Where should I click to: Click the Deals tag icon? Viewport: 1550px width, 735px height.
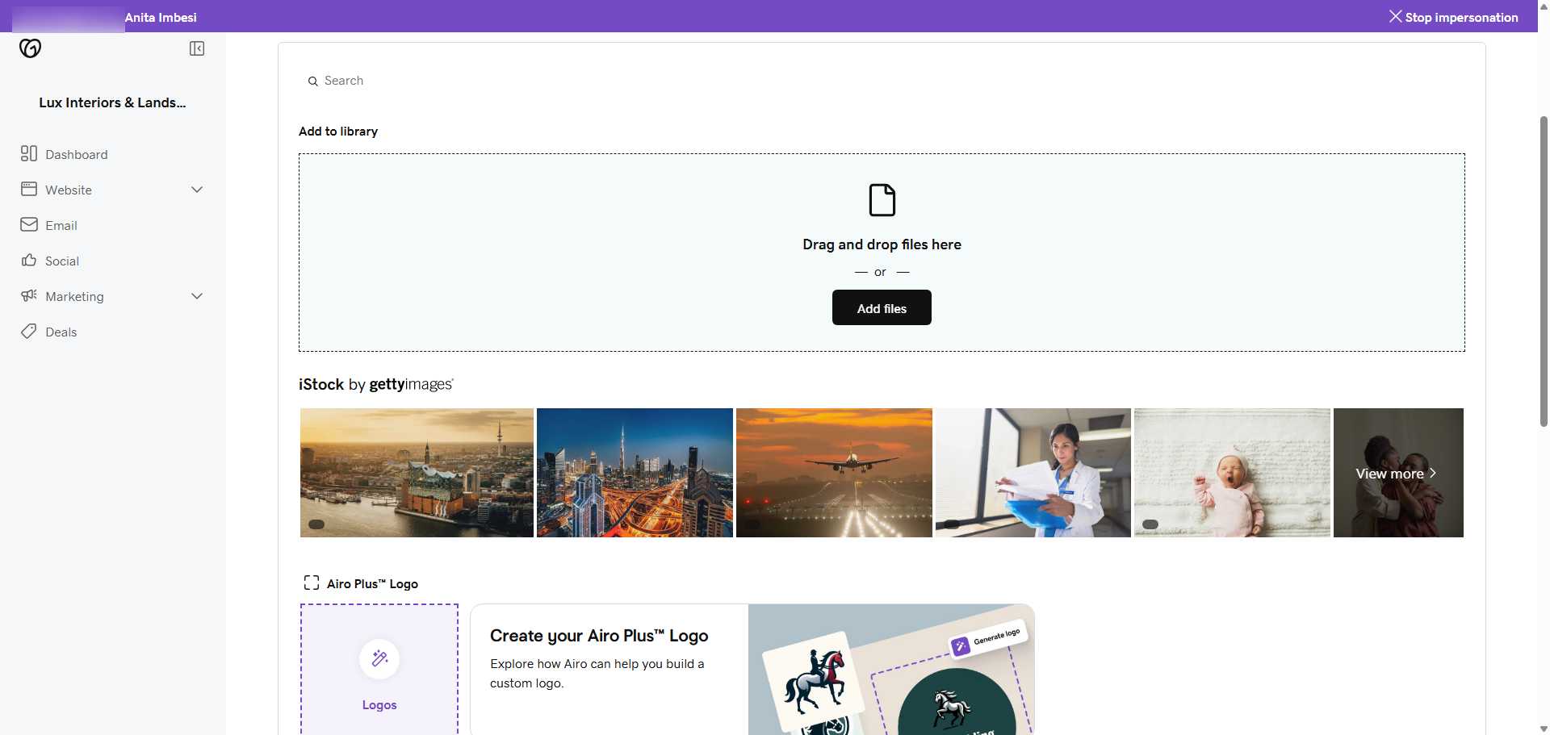29,331
